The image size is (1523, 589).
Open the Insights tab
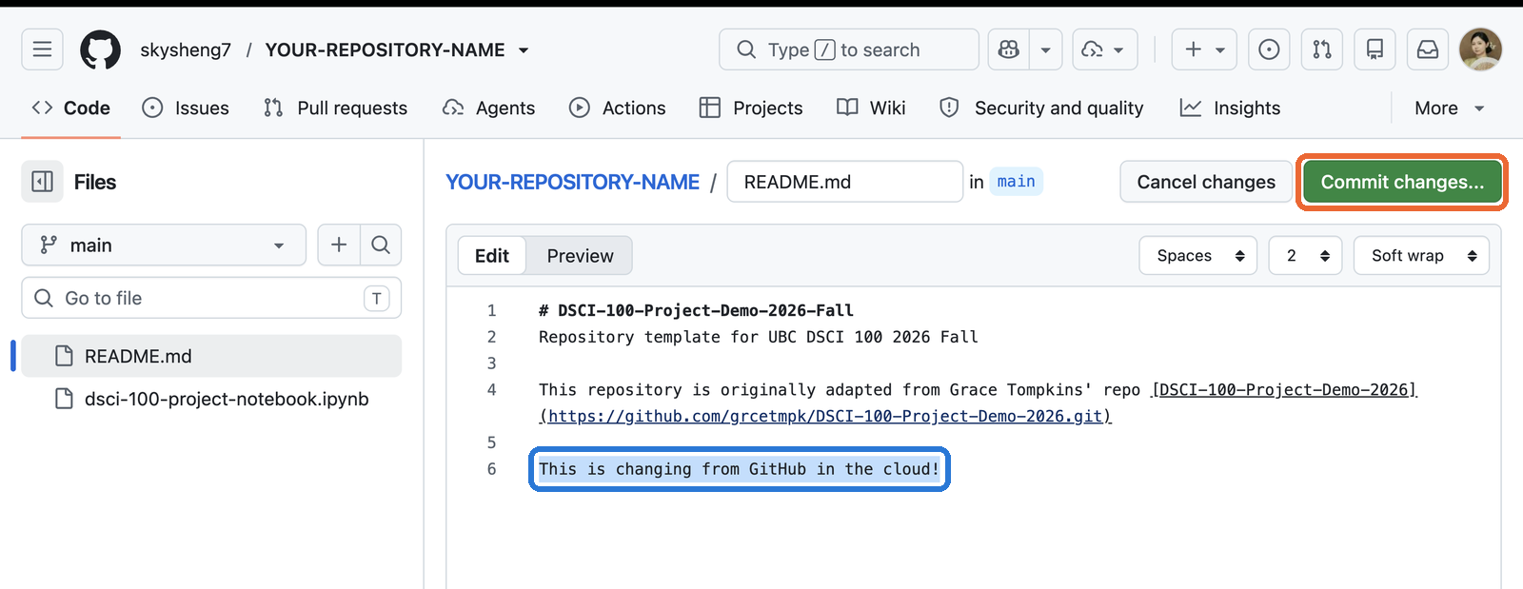click(1230, 108)
